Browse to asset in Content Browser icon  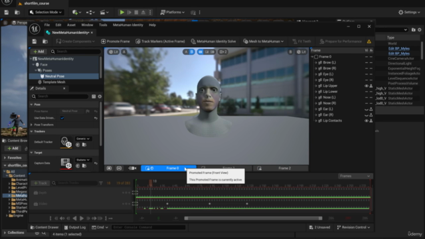pos(45,41)
